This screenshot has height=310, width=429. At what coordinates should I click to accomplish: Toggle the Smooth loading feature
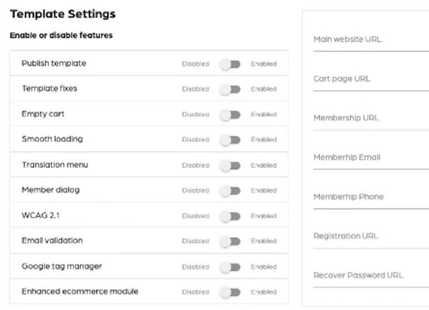point(230,140)
